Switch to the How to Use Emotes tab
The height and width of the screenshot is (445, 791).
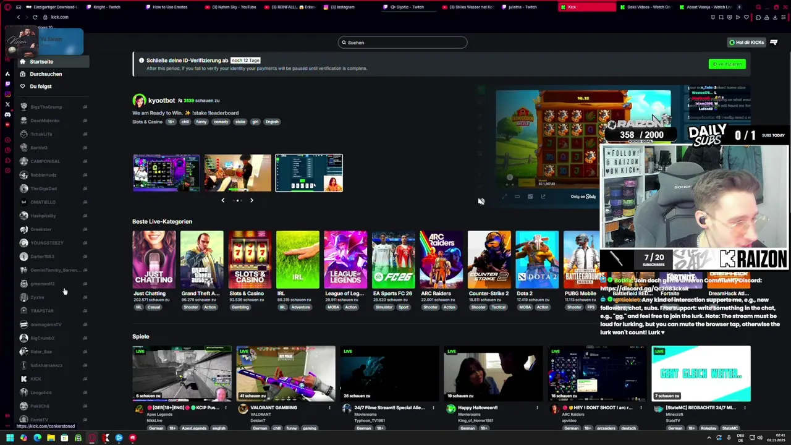171,7
